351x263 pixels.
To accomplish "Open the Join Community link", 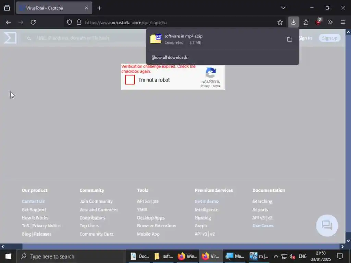I will tap(96, 201).
